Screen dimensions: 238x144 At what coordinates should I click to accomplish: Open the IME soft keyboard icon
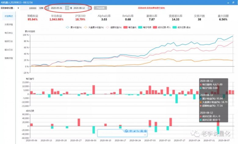pyautogui.click(x=141, y=131)
